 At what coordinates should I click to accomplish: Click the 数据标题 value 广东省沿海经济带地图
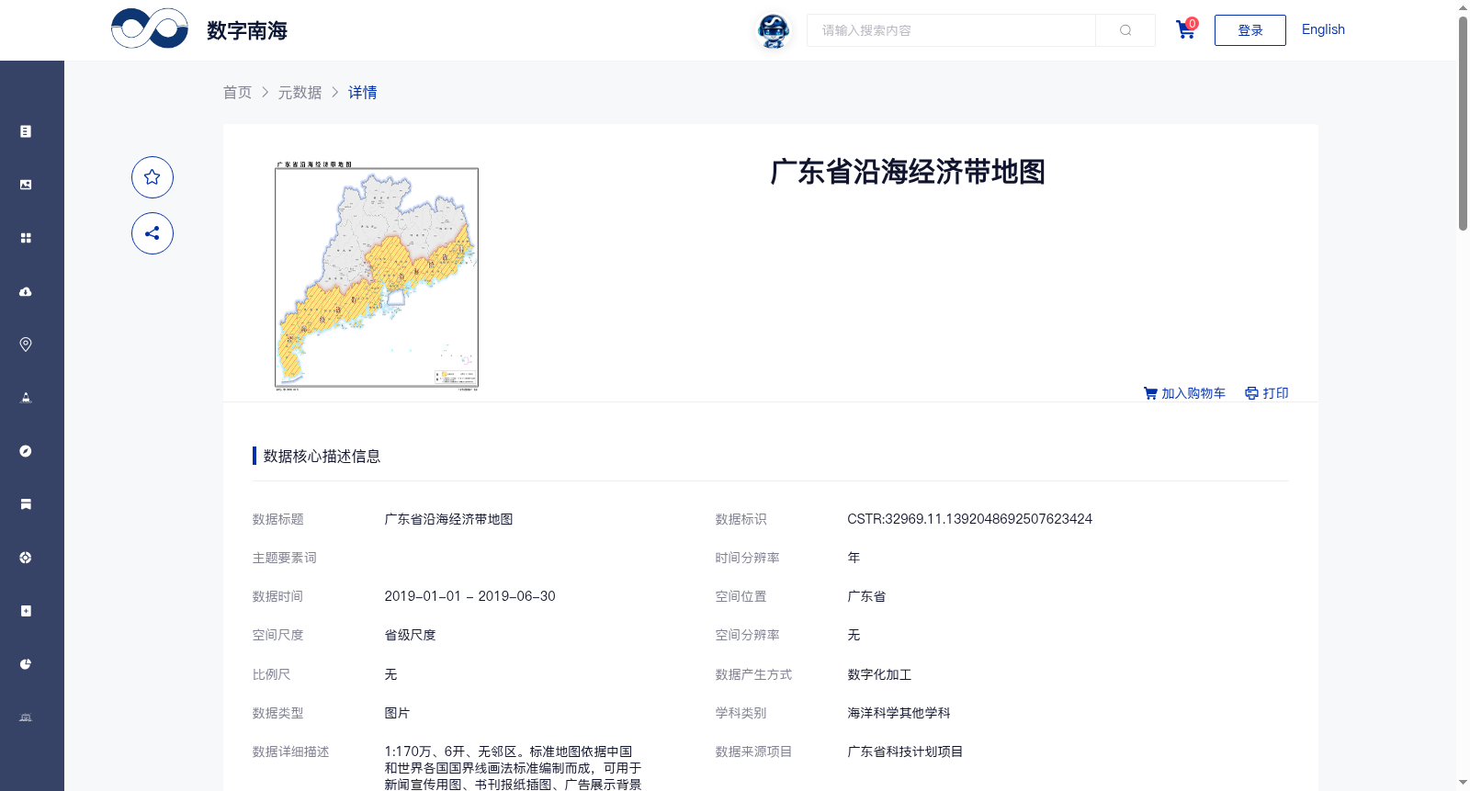click(448, 519)
